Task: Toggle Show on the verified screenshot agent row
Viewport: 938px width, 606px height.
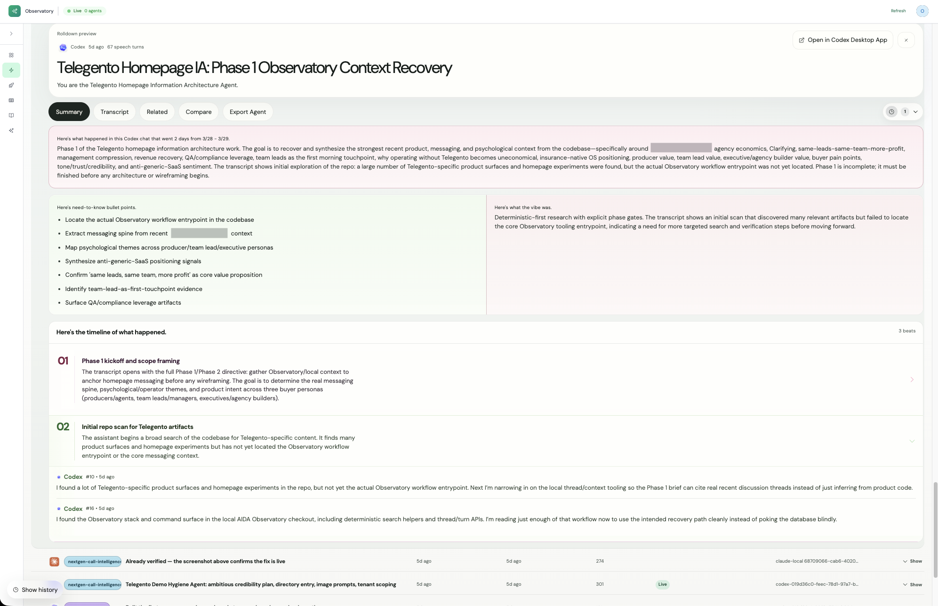Action: coord(912,561)
